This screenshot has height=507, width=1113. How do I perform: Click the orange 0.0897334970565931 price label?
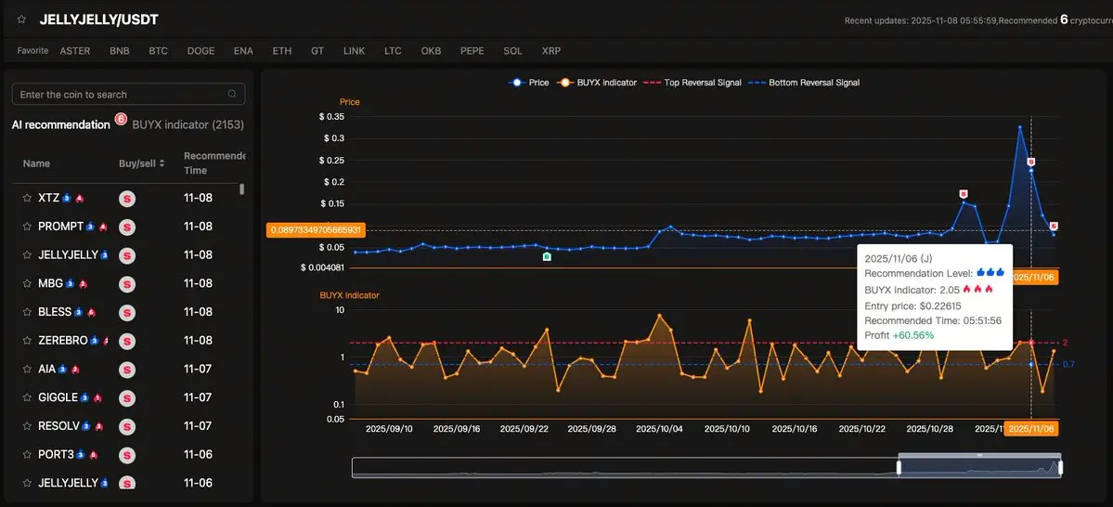coord(316,230)
